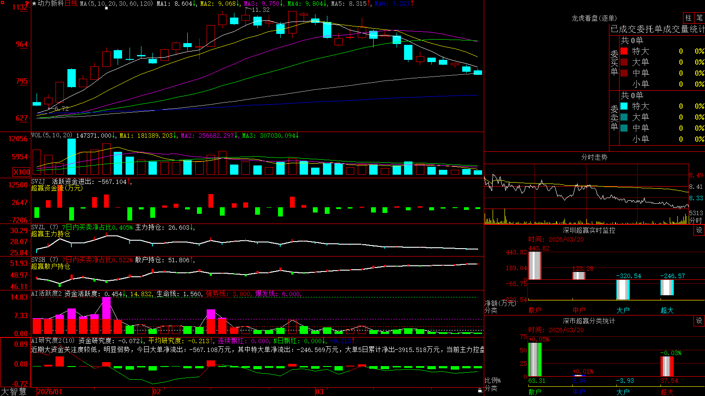Select the MA(5,10,20,30,60,120) indicator label

point(116,4)
